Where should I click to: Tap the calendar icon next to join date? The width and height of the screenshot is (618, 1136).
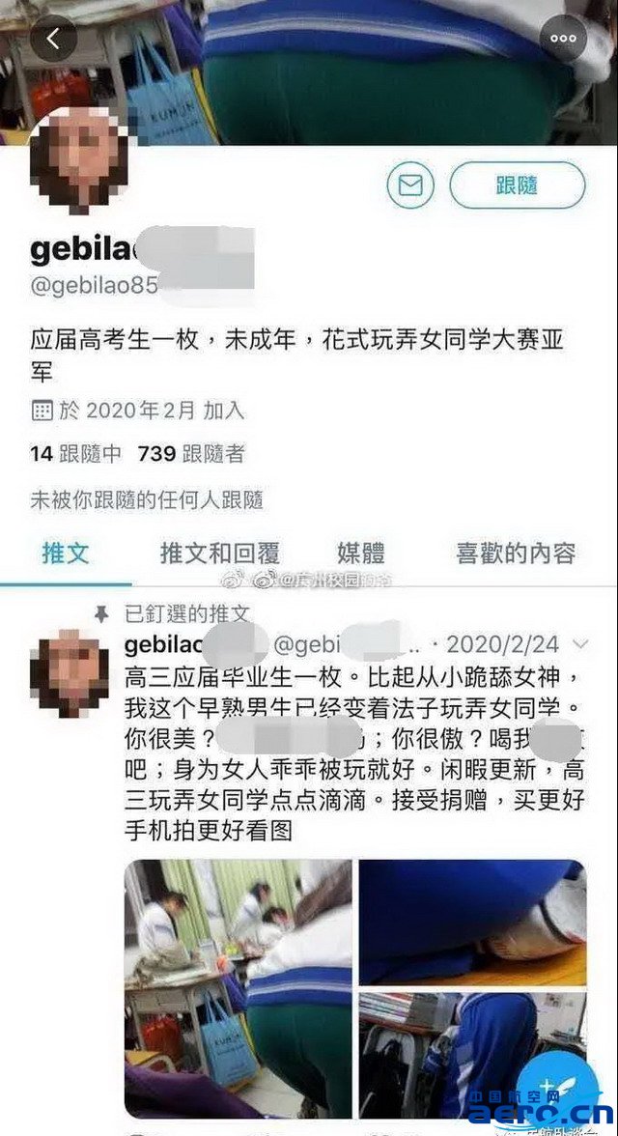pyautogui.click(x=42, y=412)
